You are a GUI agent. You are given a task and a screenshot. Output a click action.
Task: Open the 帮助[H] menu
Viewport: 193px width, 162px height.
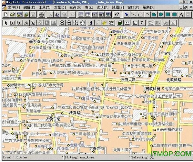pos(149,7)
